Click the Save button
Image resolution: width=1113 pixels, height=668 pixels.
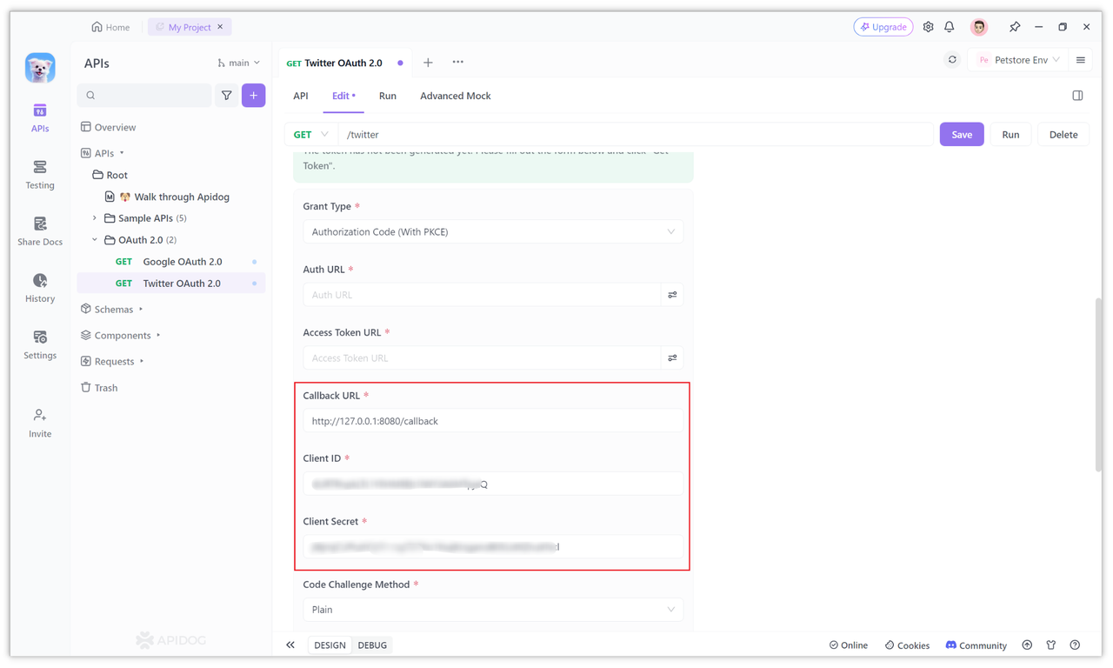962,135
